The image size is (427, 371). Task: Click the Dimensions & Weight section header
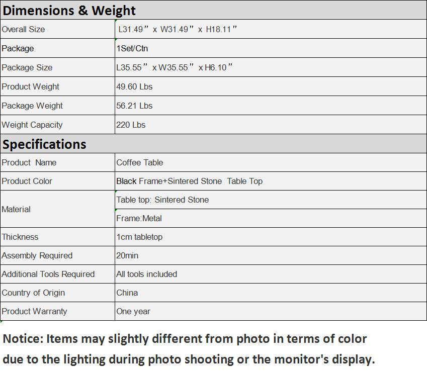click(69, 11)
